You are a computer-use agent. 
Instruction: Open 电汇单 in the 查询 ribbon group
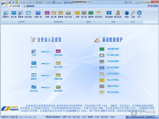(x=84, y=15)
